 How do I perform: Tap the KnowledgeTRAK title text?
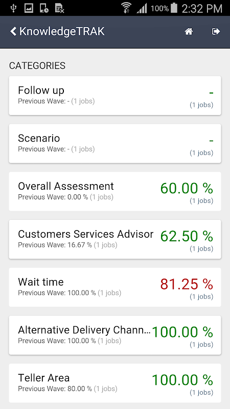[62, 32]
